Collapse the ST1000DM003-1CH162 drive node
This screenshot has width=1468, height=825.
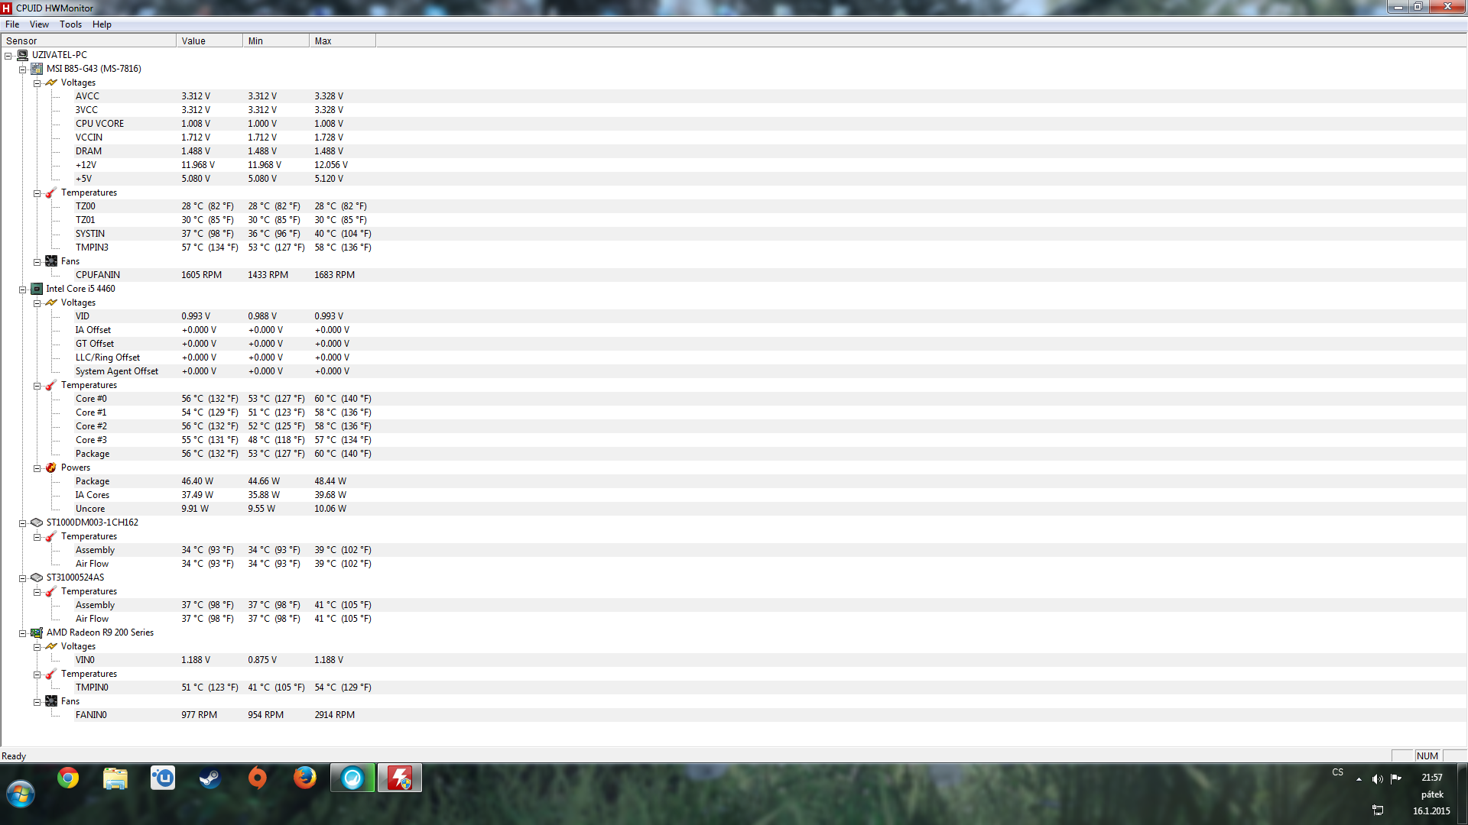(x=23, y=523)
